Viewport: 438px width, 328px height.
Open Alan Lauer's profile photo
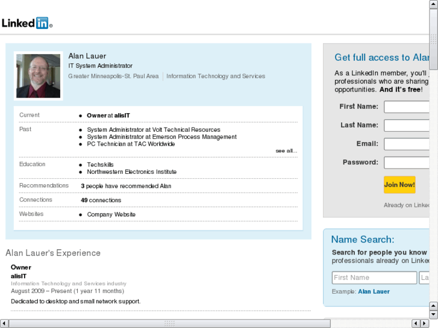[x=39, y=76]
